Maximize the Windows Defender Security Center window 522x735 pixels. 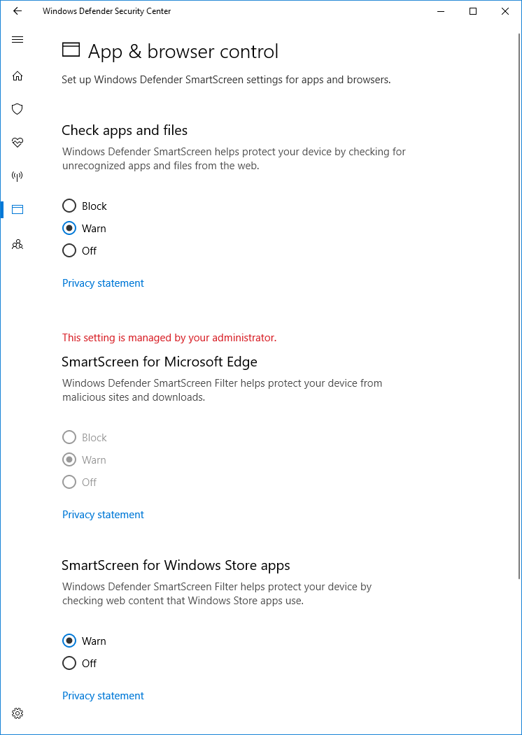[x=473, y=11]
